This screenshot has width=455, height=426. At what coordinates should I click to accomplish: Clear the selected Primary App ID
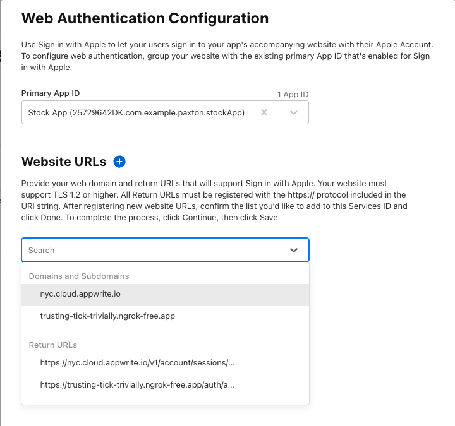(x=264, y=112)
